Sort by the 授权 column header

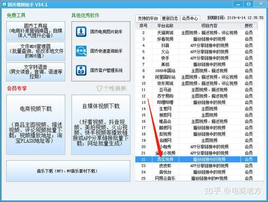click(x=248, y=26)
